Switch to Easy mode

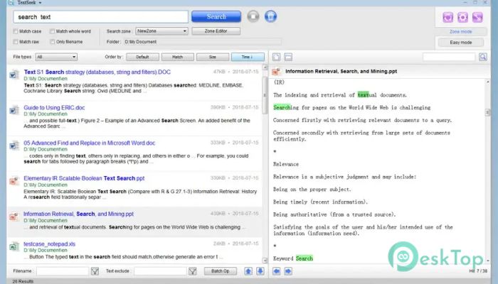[x=461, y=43]
